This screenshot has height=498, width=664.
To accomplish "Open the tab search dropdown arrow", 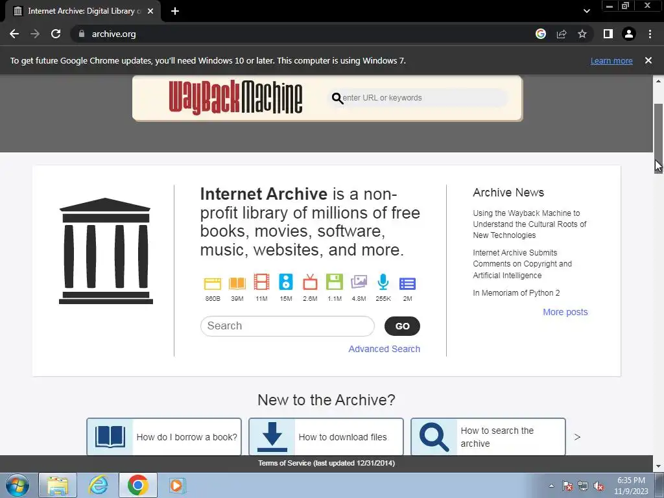I will pos(586,11).
